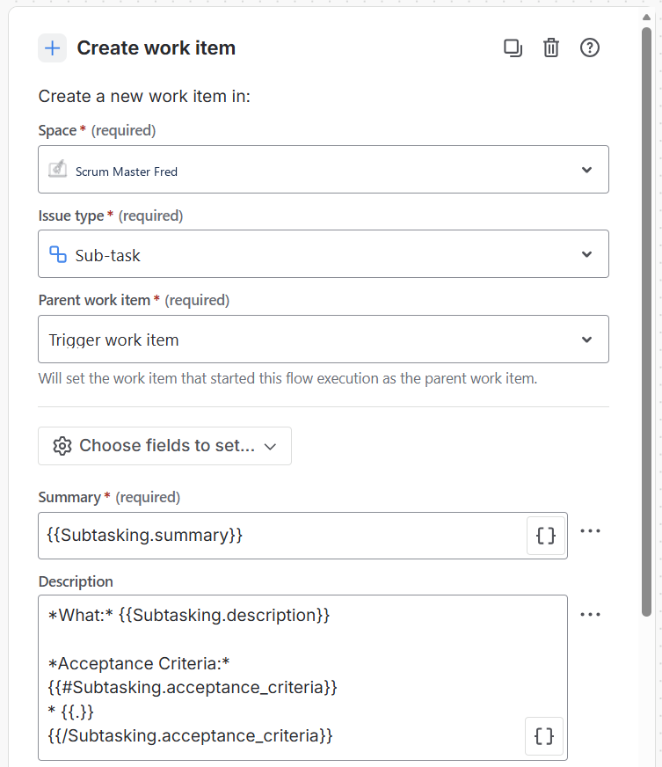Click the helper text about parent work item
Screen dimensions: 662x767
pos(287,378)
